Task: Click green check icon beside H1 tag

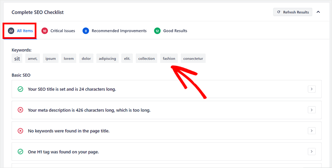Action: point(20,151)
